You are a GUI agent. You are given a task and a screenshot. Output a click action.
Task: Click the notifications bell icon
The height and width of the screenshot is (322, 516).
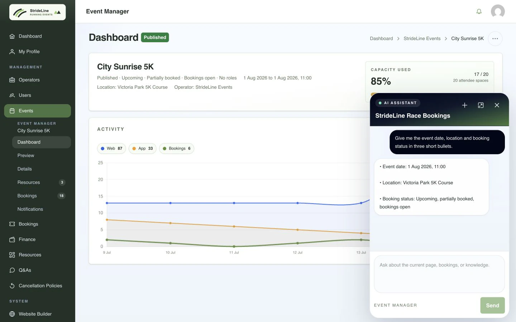pos(479,11)
